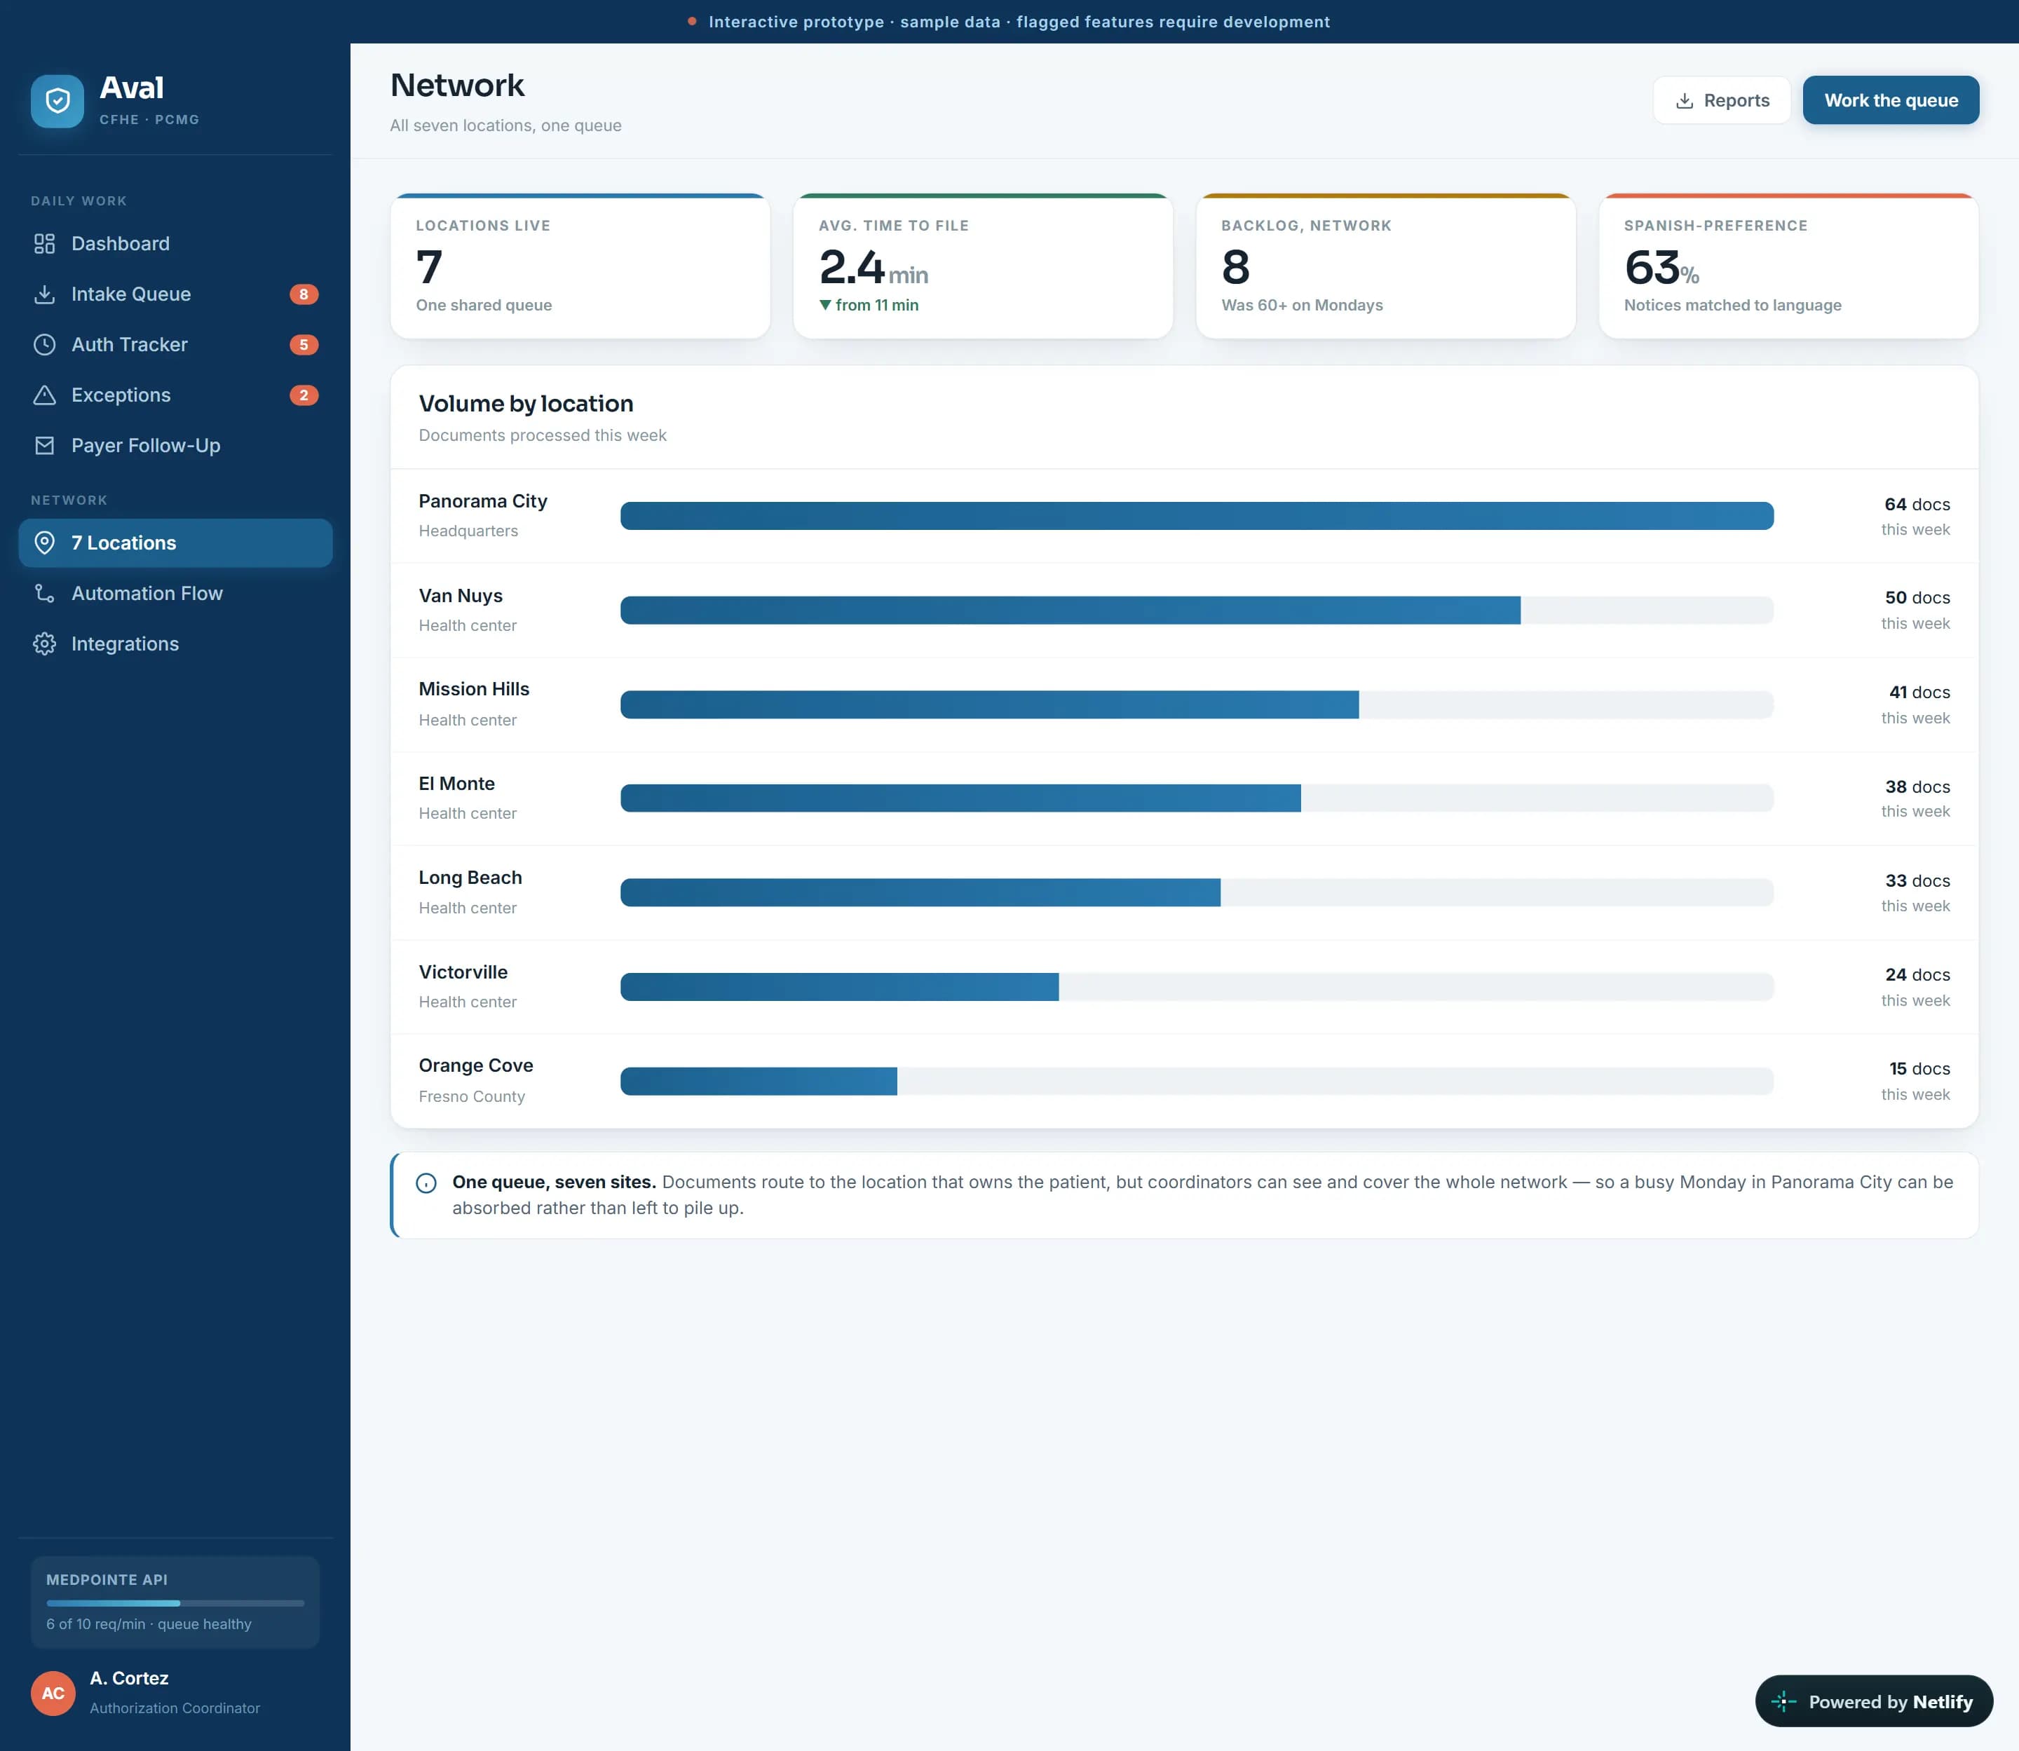The image size is (2019, 1751).
Task: Click the Payer Follow-Up envelope icon
Action: 44,446
